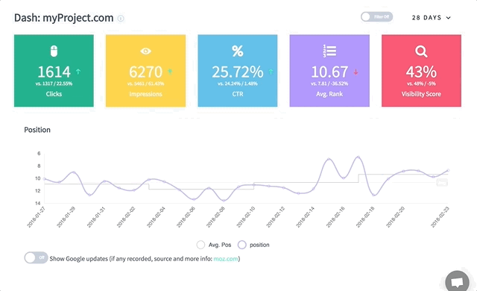477x291 pixels.
Task: Toggle Avg. Pos series in chart legend
Action: click(x=214, y=245)
